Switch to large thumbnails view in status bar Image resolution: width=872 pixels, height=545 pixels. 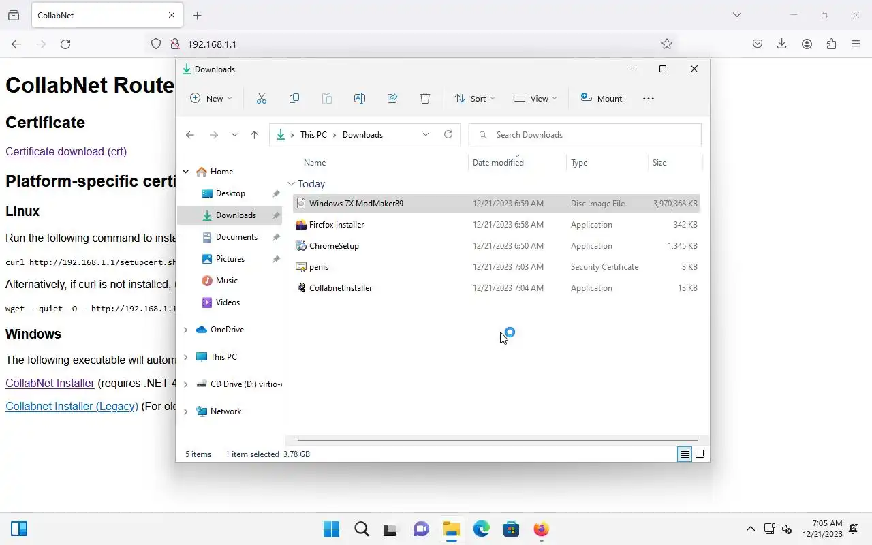click(700, 454)
